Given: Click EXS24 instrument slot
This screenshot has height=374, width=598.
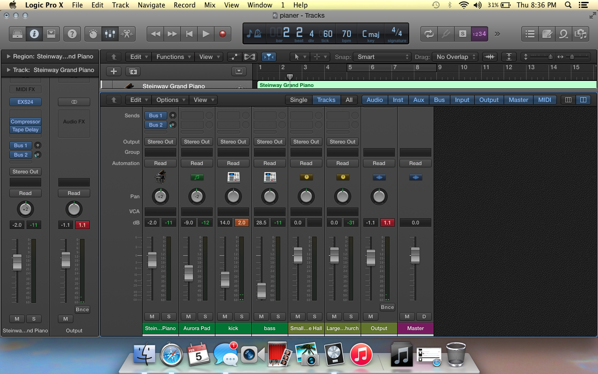Looking at the screenshot, I should pyautogui.click(x=26, y=102).
